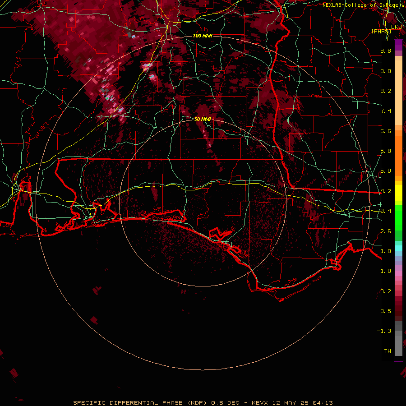This screenshot has width=406, height=406.
Task: Click the yellow segment of the color bar
Action: pyautogui.click(x=398, y=193)
